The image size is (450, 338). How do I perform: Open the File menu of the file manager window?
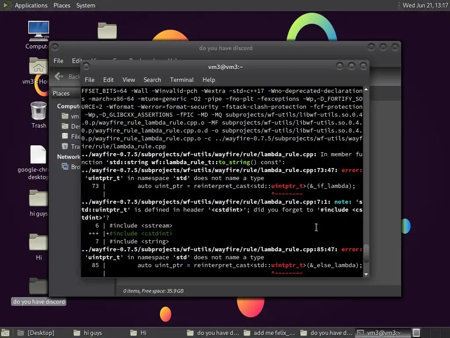click(x=58, y=61)
